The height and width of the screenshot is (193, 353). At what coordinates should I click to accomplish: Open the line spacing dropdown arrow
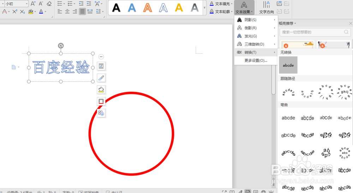pos(103,12)
